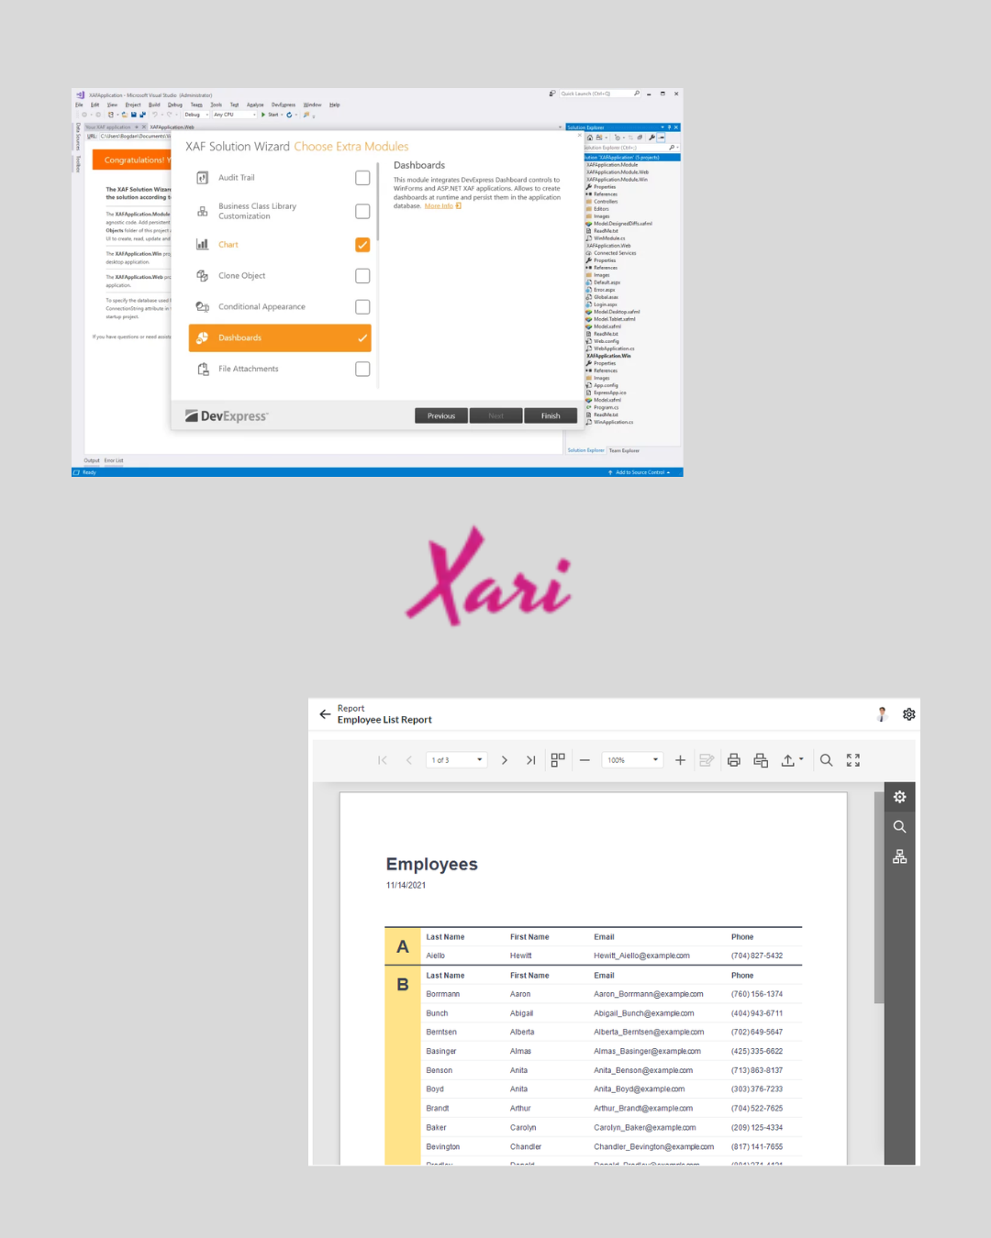Jump to first page of the report
991x1238 pixels.
383,760
